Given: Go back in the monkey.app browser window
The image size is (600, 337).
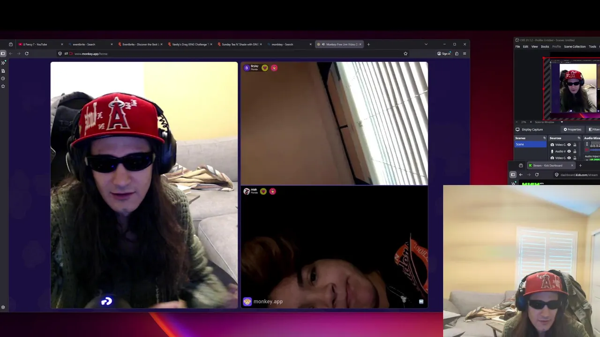Looking at the screenshot, I should (x=11, y=53).
